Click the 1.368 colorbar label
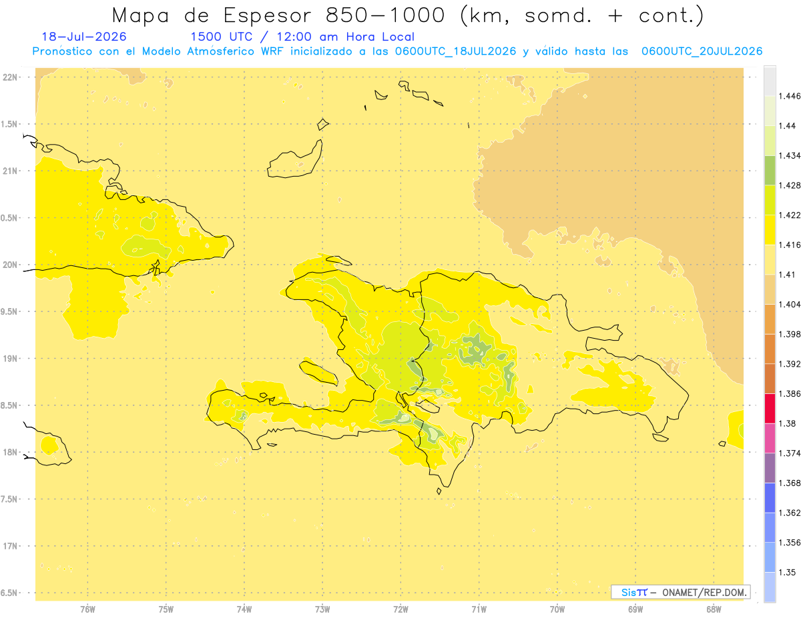The height and width of the screenshot is (618, 801). [790, 483]
